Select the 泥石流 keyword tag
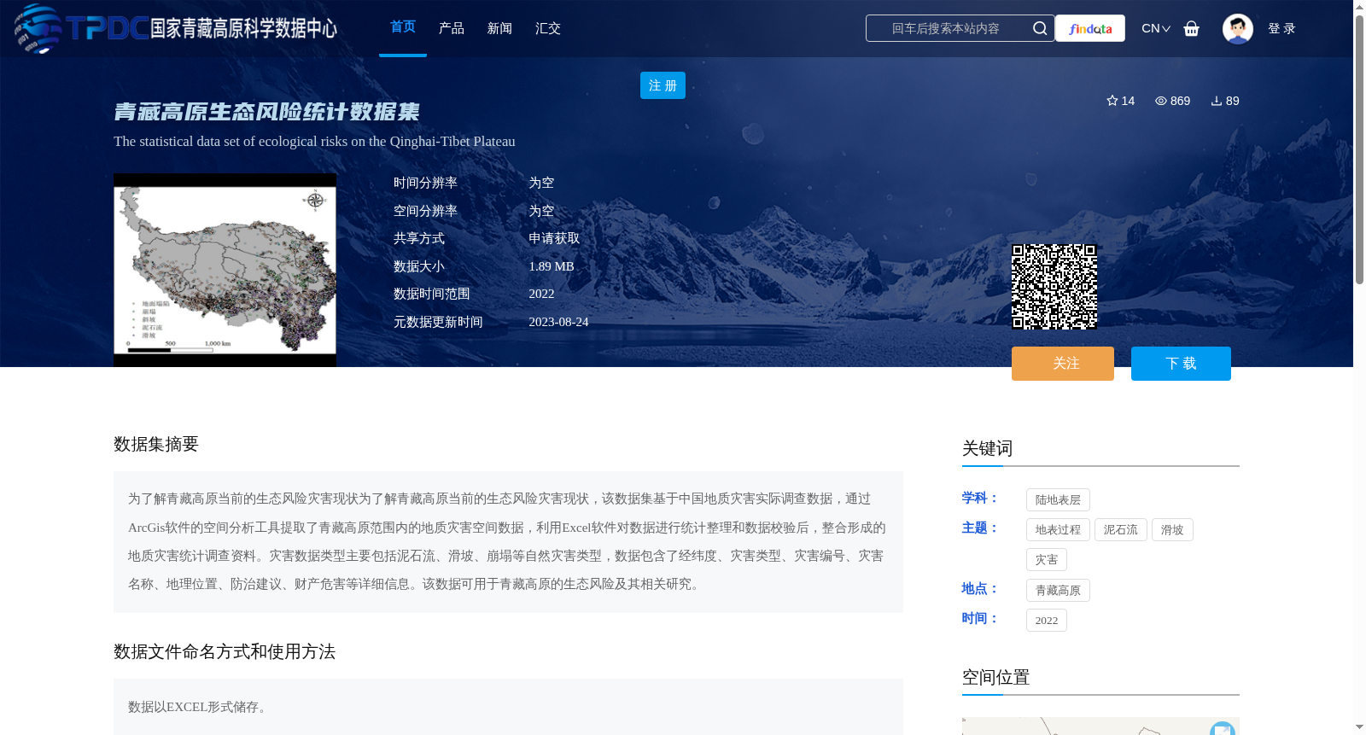 (1121, 530)
